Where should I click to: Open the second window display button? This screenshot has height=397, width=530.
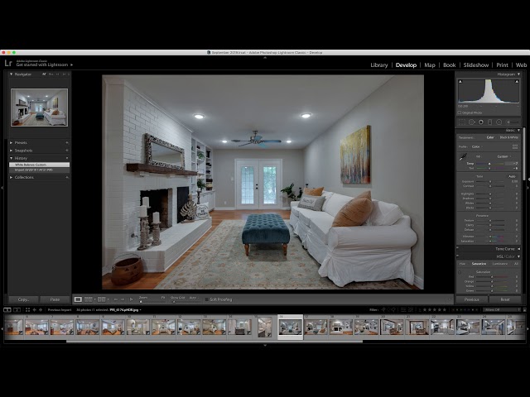pos(17,310)
